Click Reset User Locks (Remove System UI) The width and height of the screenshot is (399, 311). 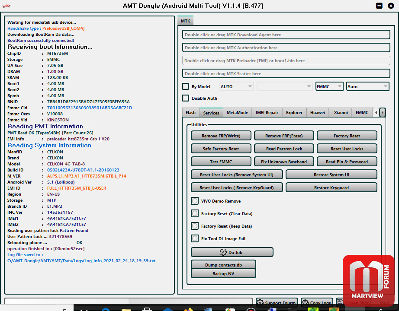pos(237,175)
